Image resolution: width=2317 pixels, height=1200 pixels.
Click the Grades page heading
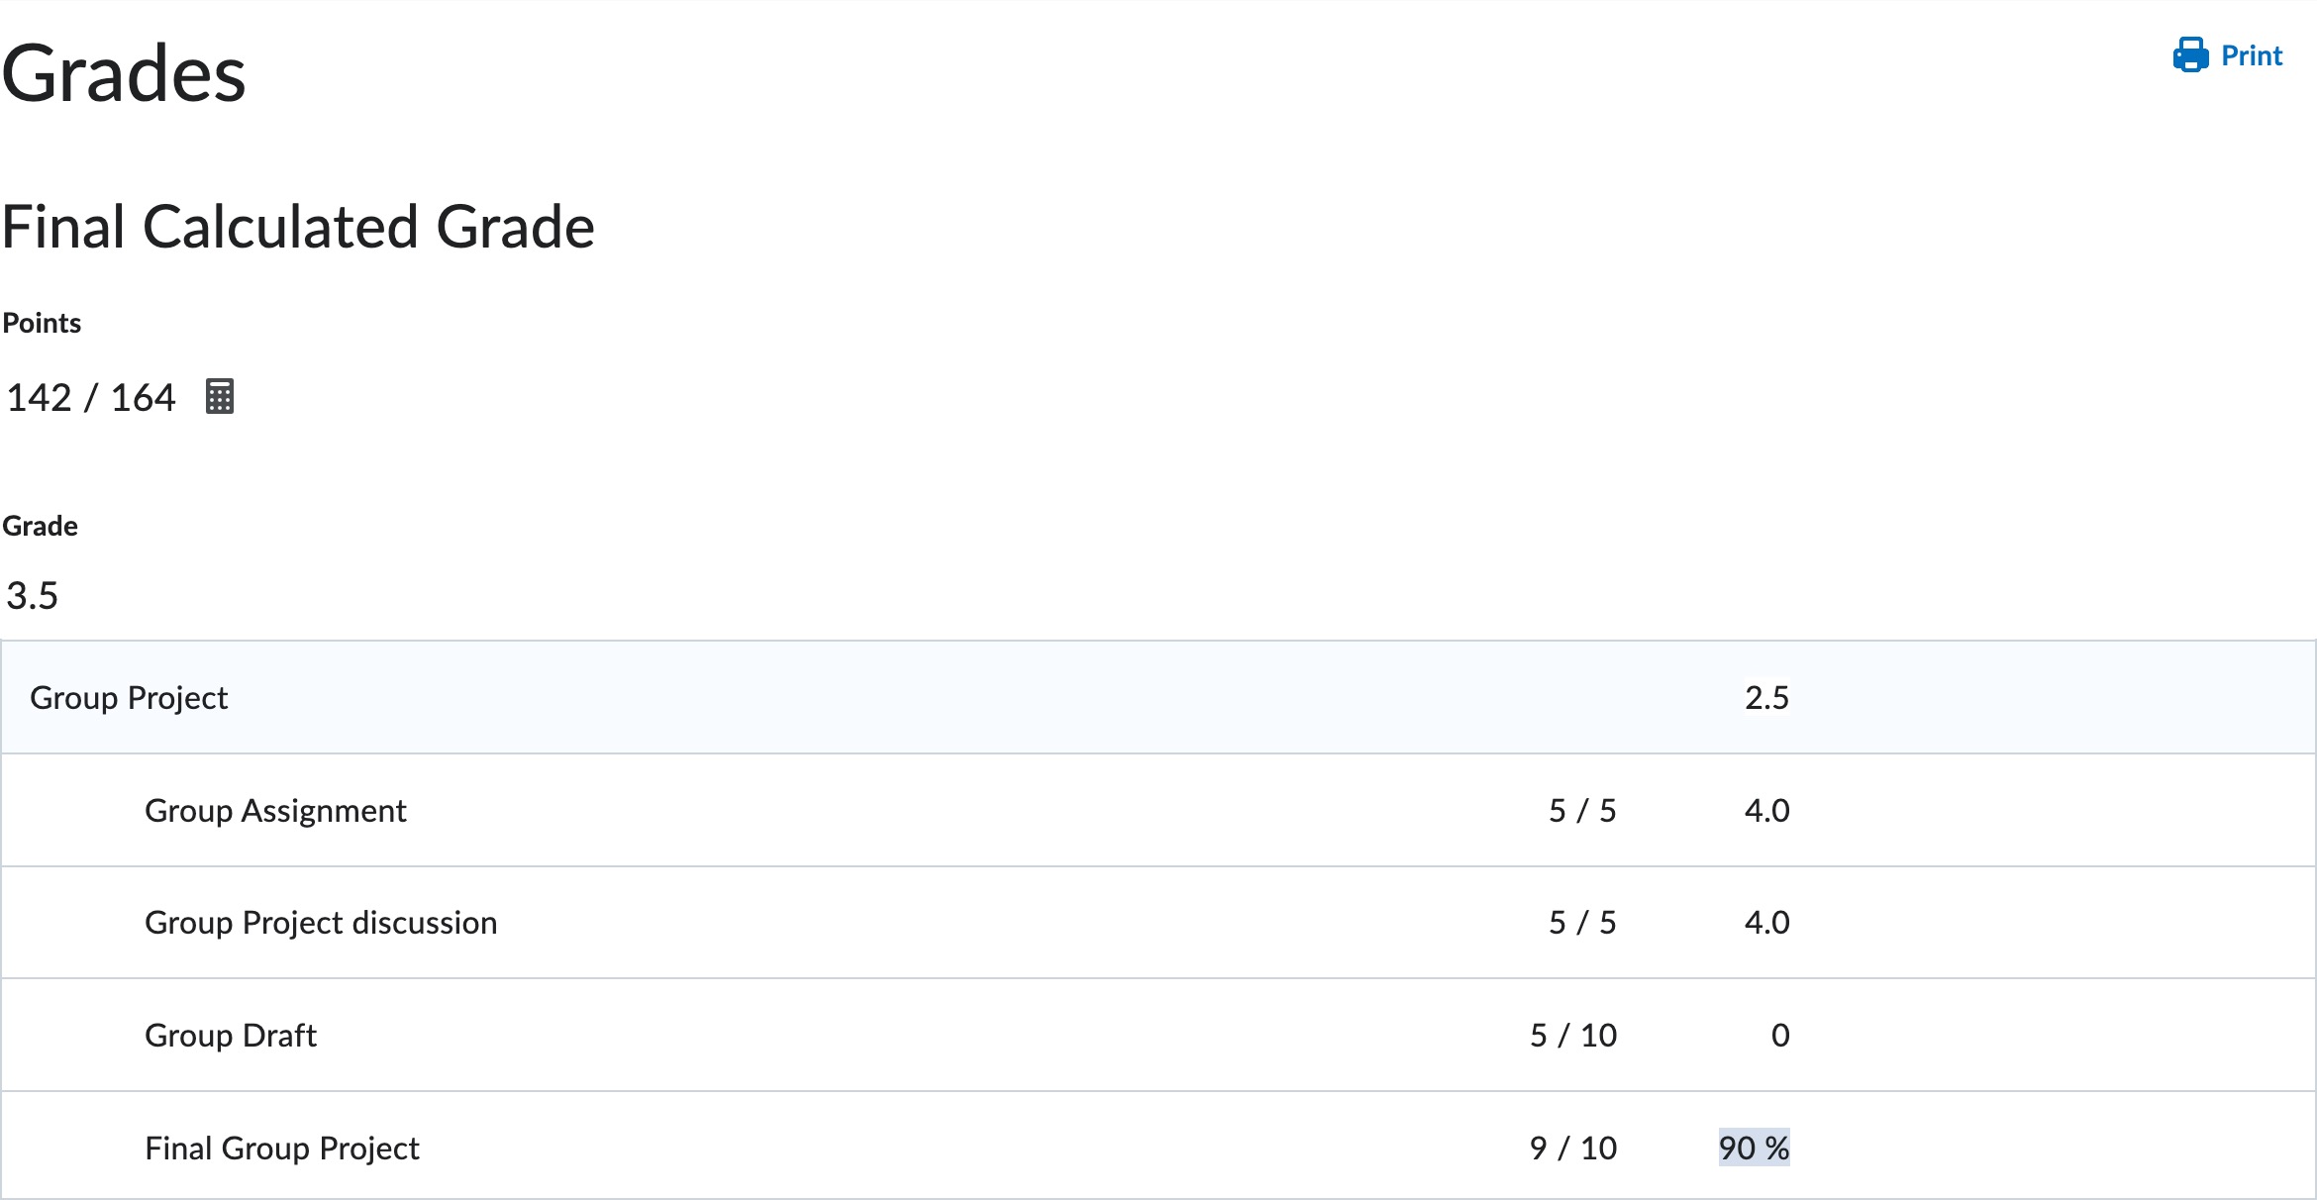(x=124, y=73)
